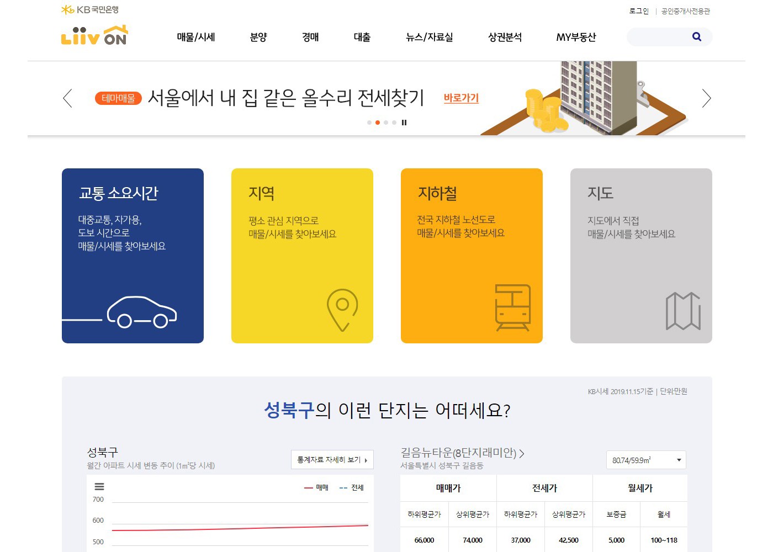
Task: Click the search magnifier icon
Action: coord(696,37)
